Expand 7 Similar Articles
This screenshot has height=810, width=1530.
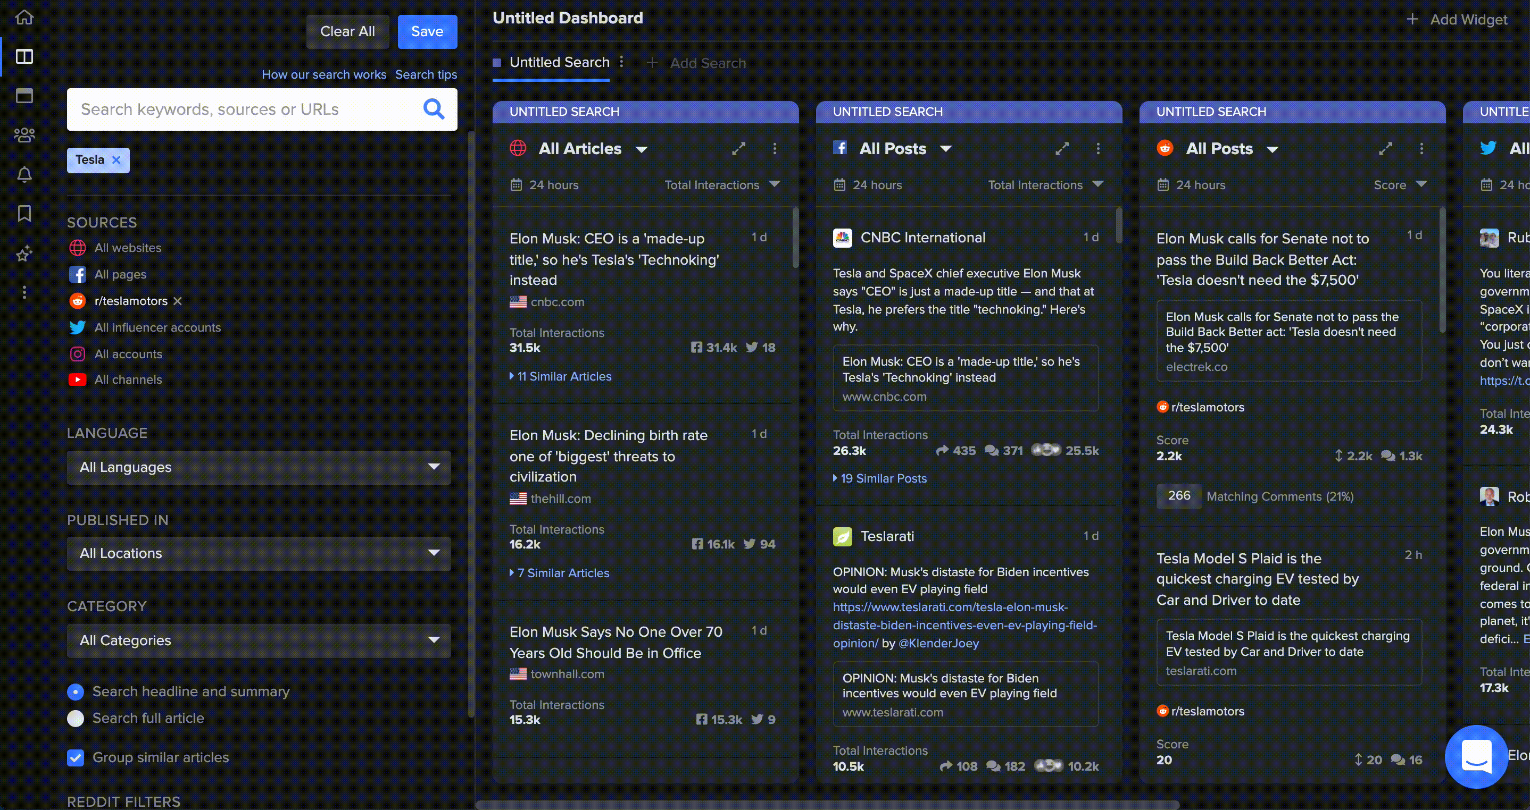coord(559,573)
